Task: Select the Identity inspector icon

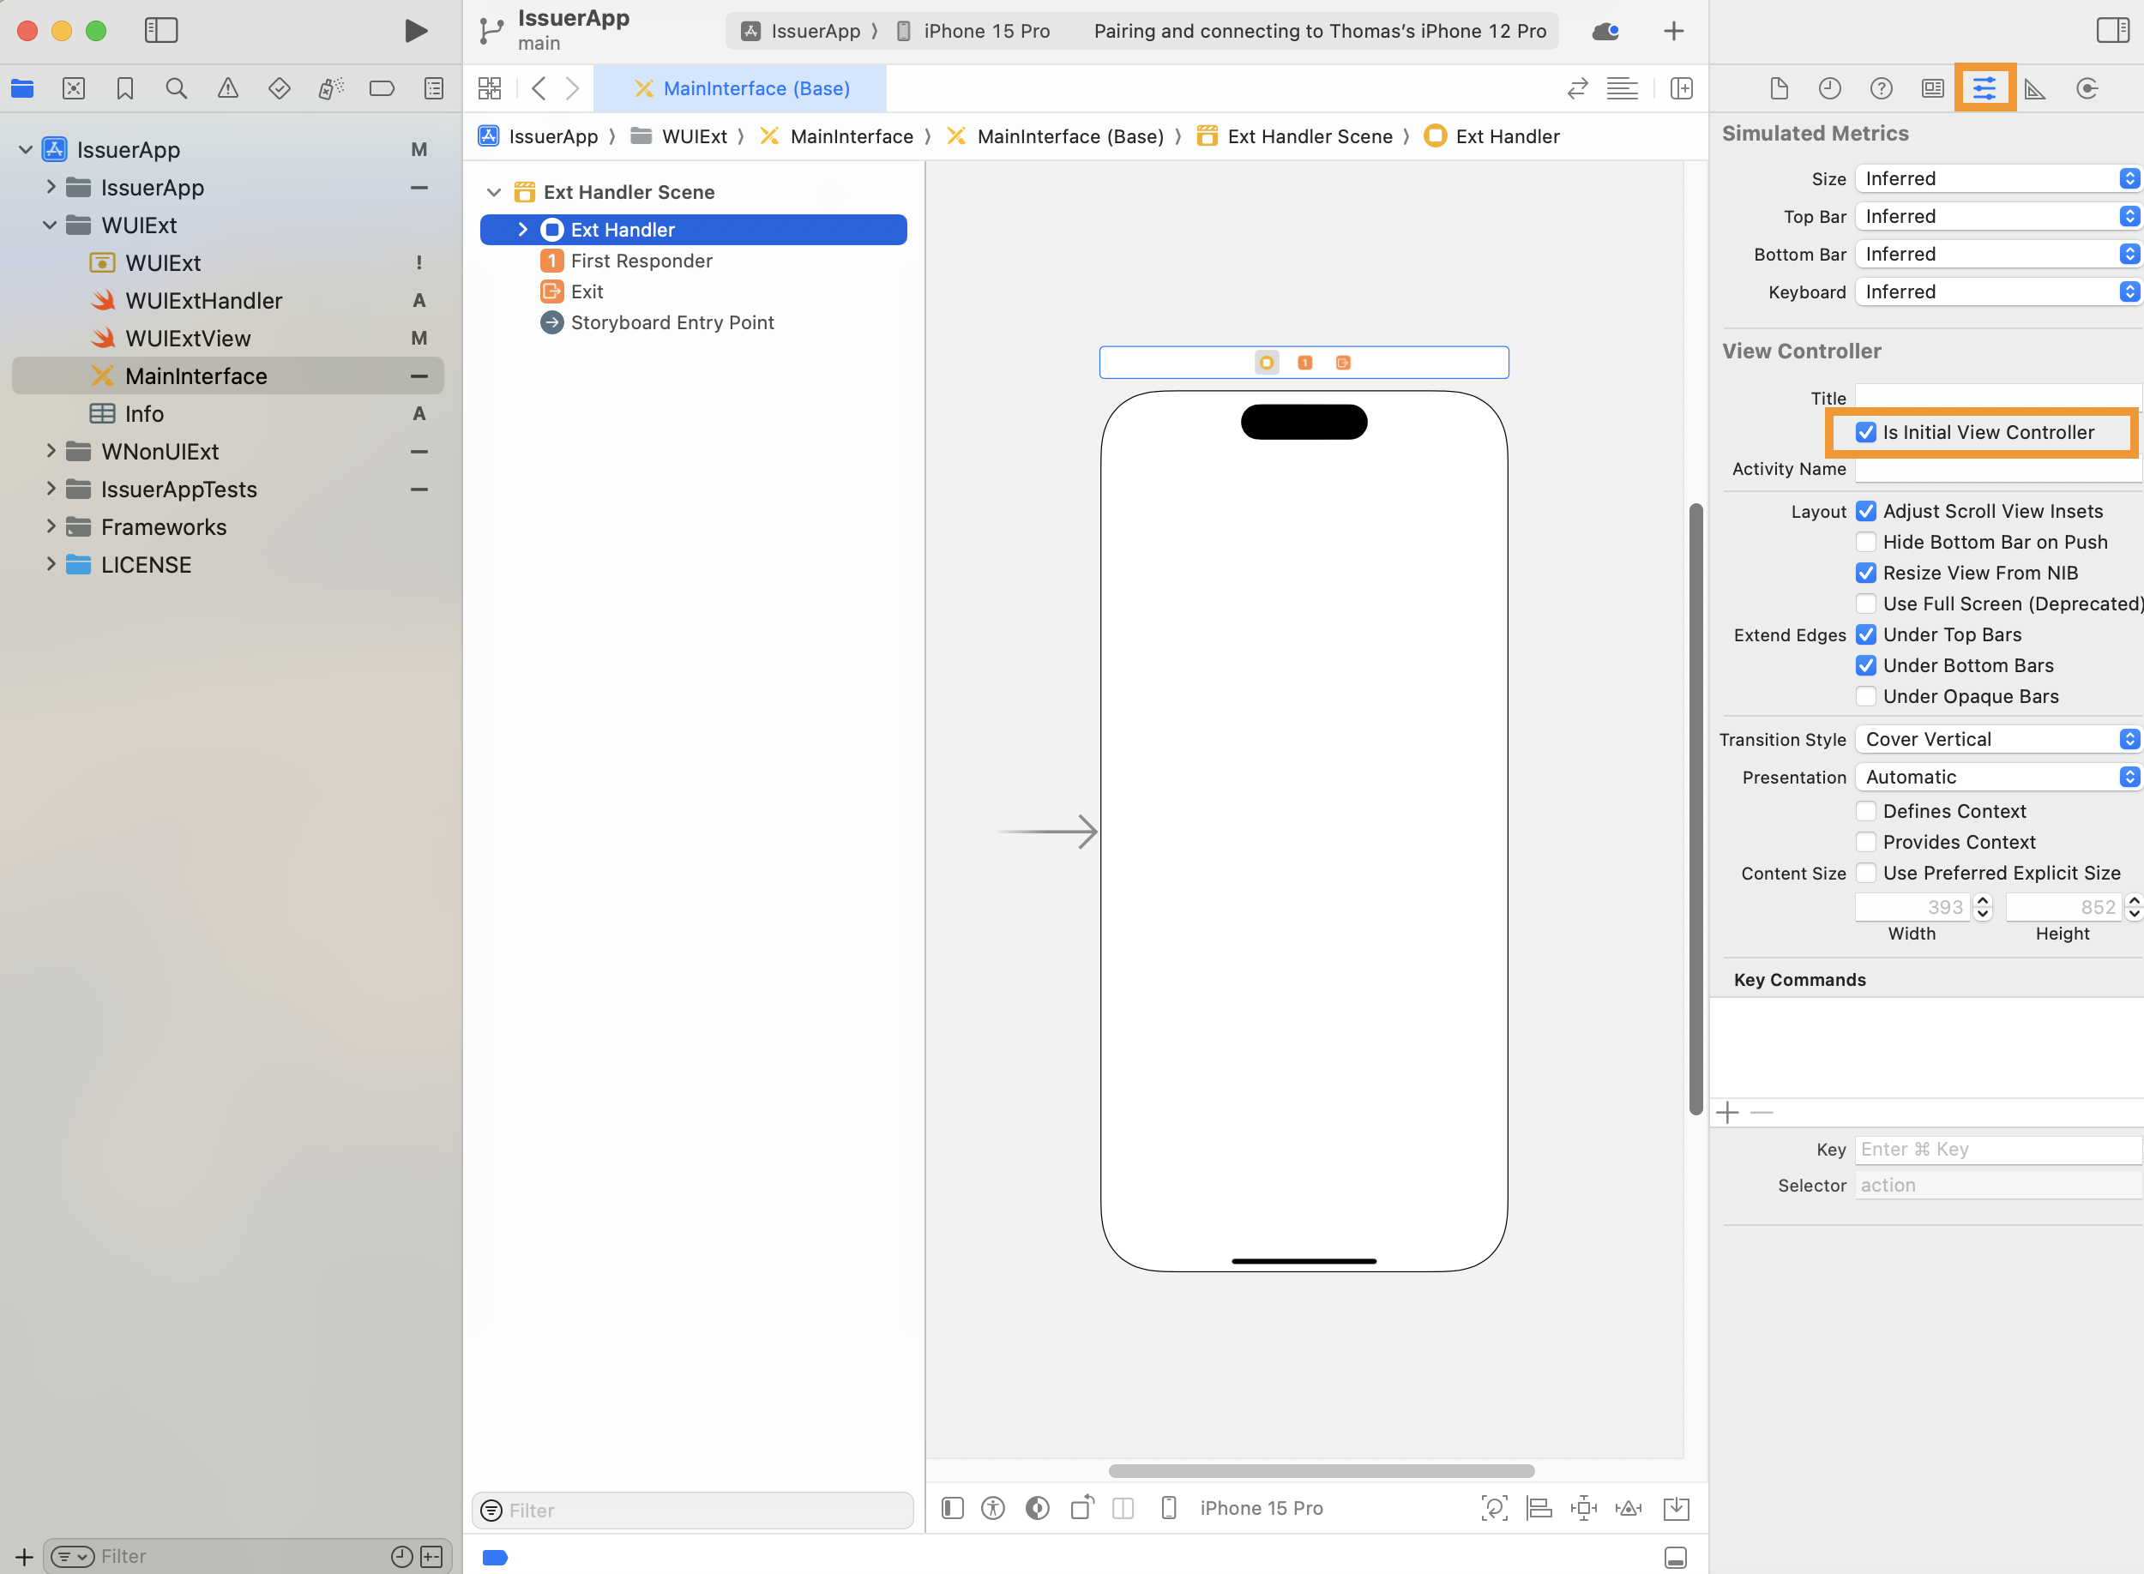Action: (x=1934, y=87)
